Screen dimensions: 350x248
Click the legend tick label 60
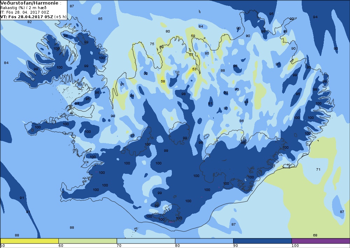(61, 246)
